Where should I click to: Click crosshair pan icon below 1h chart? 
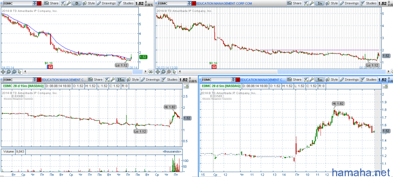pyautogui.click(x=158, y=72)
